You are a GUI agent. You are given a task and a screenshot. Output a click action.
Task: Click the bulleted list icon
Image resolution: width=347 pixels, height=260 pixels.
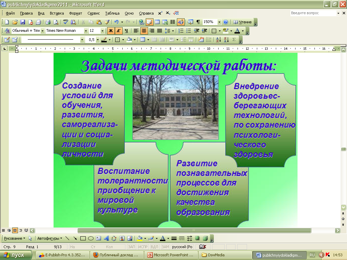[188, 31]
